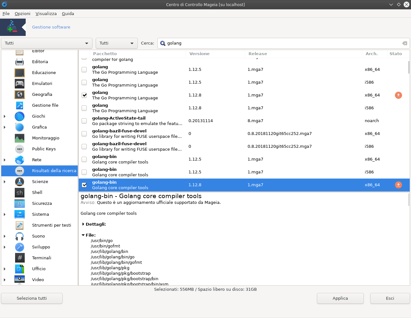The width and height of the screenshot is (411, 318).
Task: Expand the Grafica category
Action: pyautogui.click(x=4, y=127)
